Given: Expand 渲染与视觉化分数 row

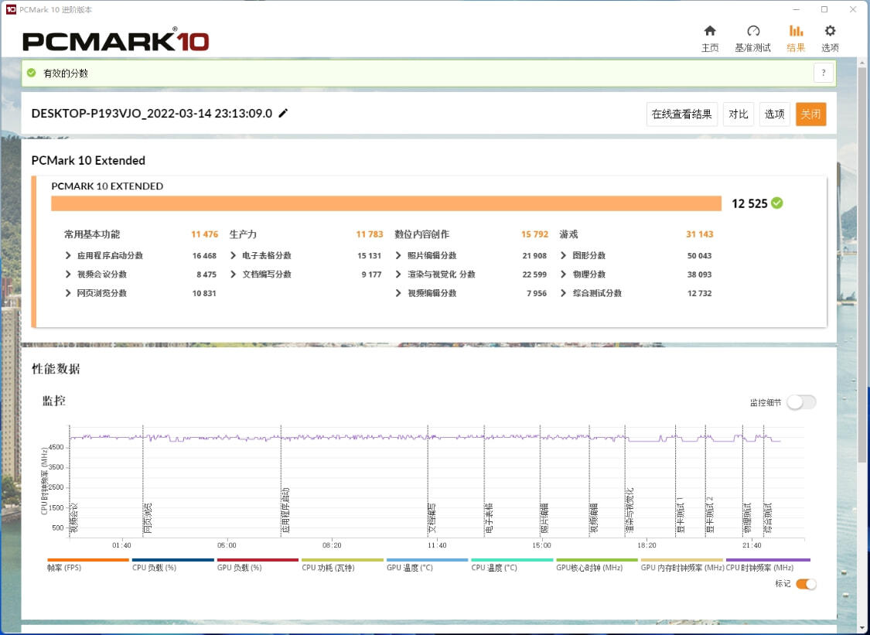Looking at the screenshot, I should (398, 275).
